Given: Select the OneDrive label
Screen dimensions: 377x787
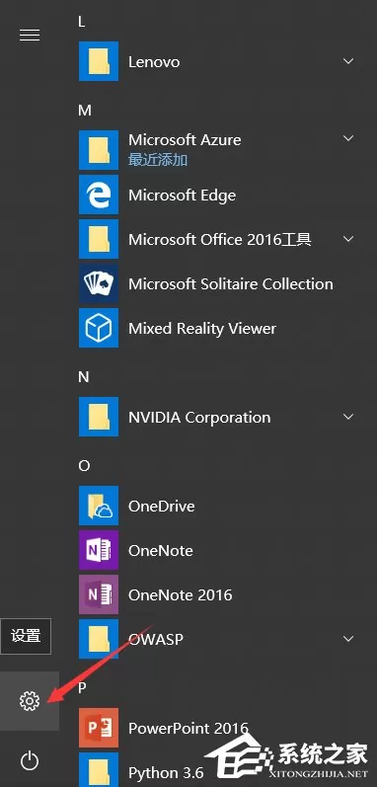Looking at the screenshot, I should [x=162, y=506].
